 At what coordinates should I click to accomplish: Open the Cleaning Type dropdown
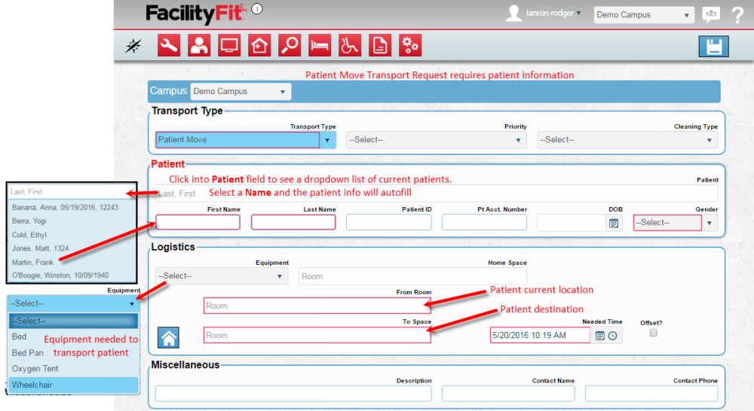(627, 140)
